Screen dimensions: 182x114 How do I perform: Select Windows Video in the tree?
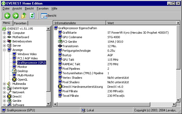click(27, 54)
